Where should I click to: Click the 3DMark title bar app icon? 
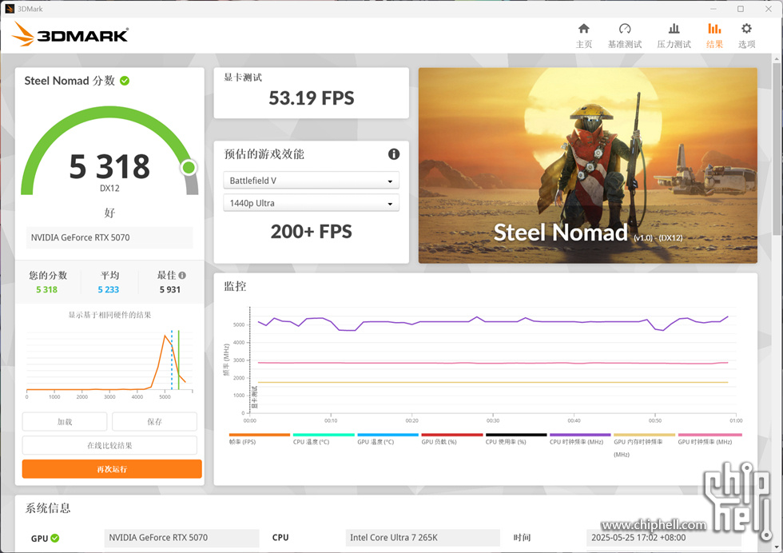click(x=10, y=9)
